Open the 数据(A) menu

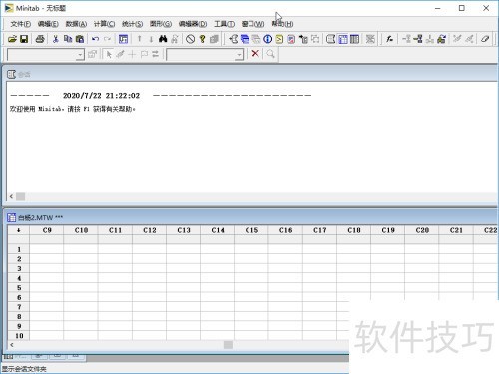pos(76,24)
